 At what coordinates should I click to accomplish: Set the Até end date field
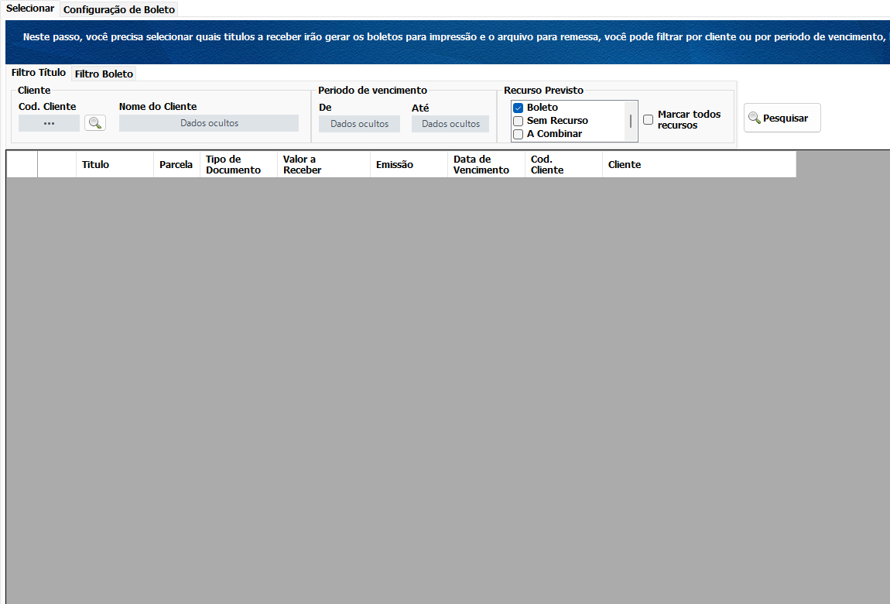click(x=450, y=124)
